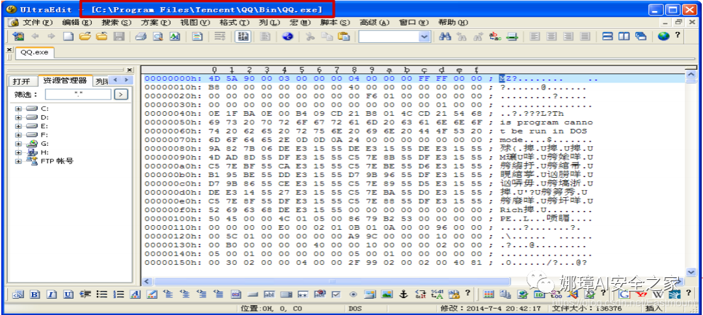
Task: Open the 编辑(E) menu
Action: coord(77,22)
